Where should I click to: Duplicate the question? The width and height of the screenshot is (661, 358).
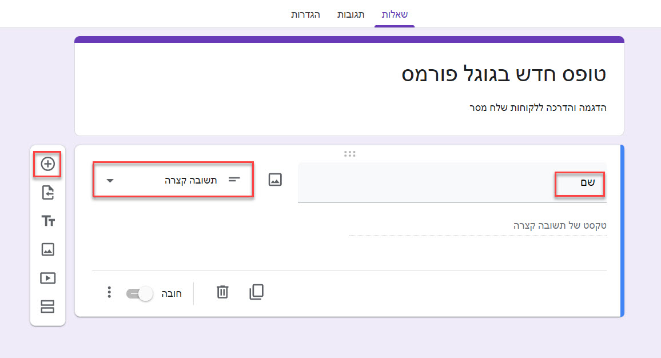coord(256,292)
